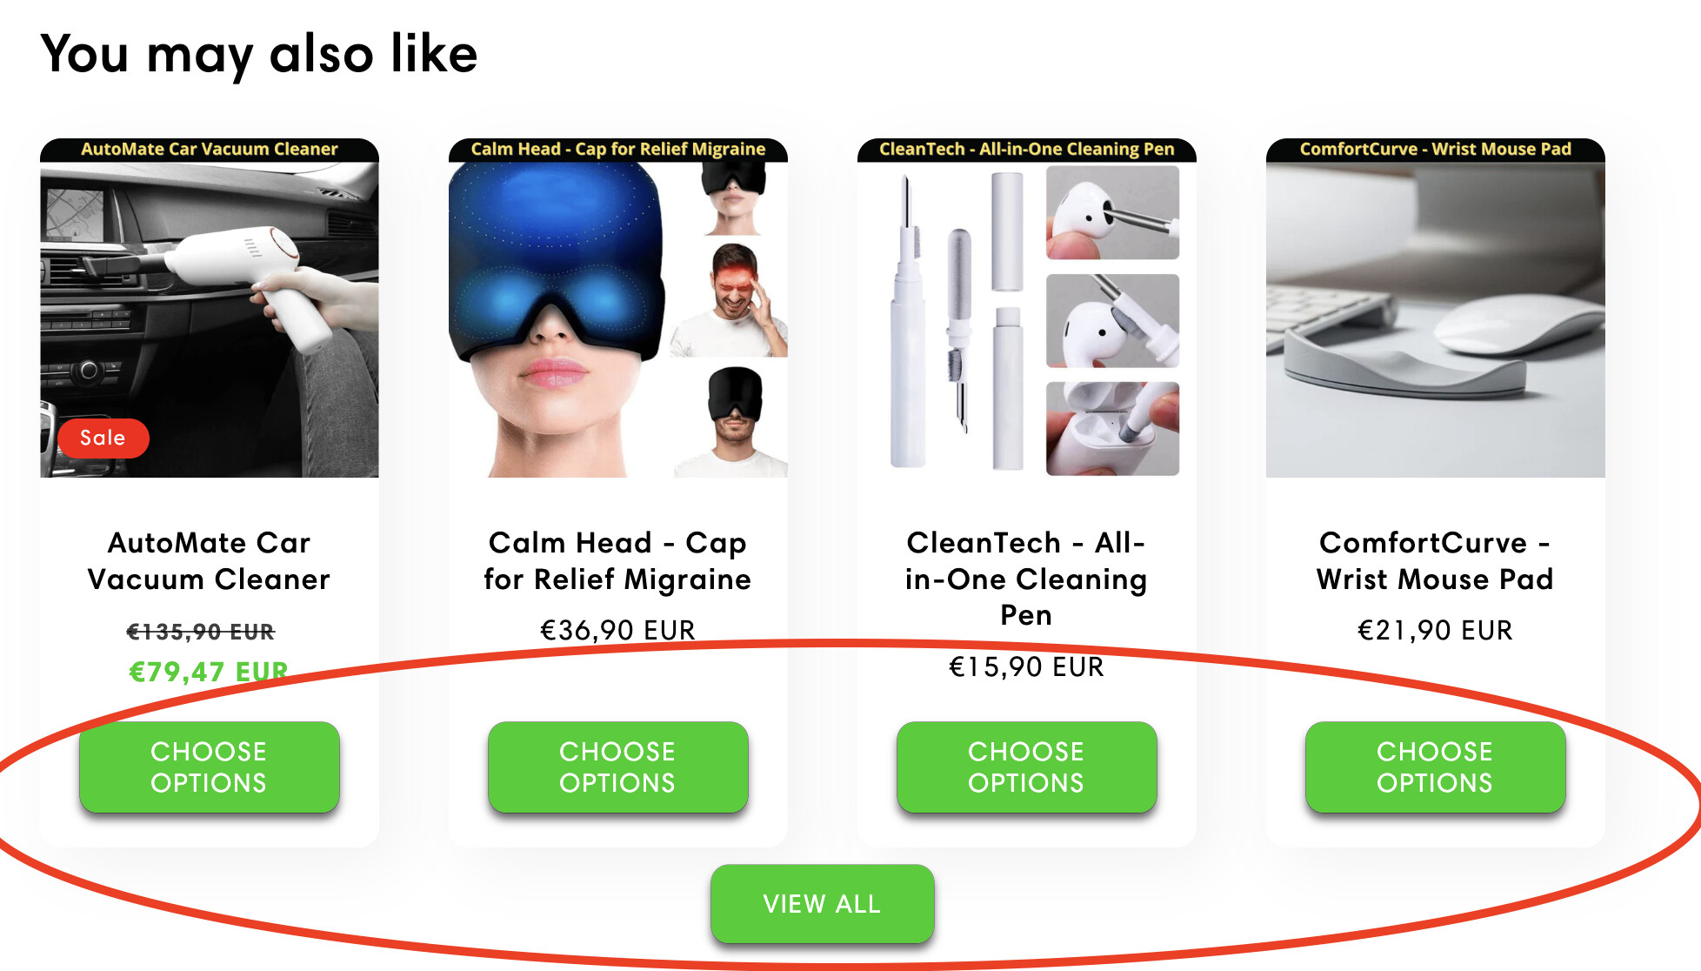Open the AutoMate Car Vacuum Cleaner title link
The height and width of the screenshot is (971, 1701).
point(210,561)
